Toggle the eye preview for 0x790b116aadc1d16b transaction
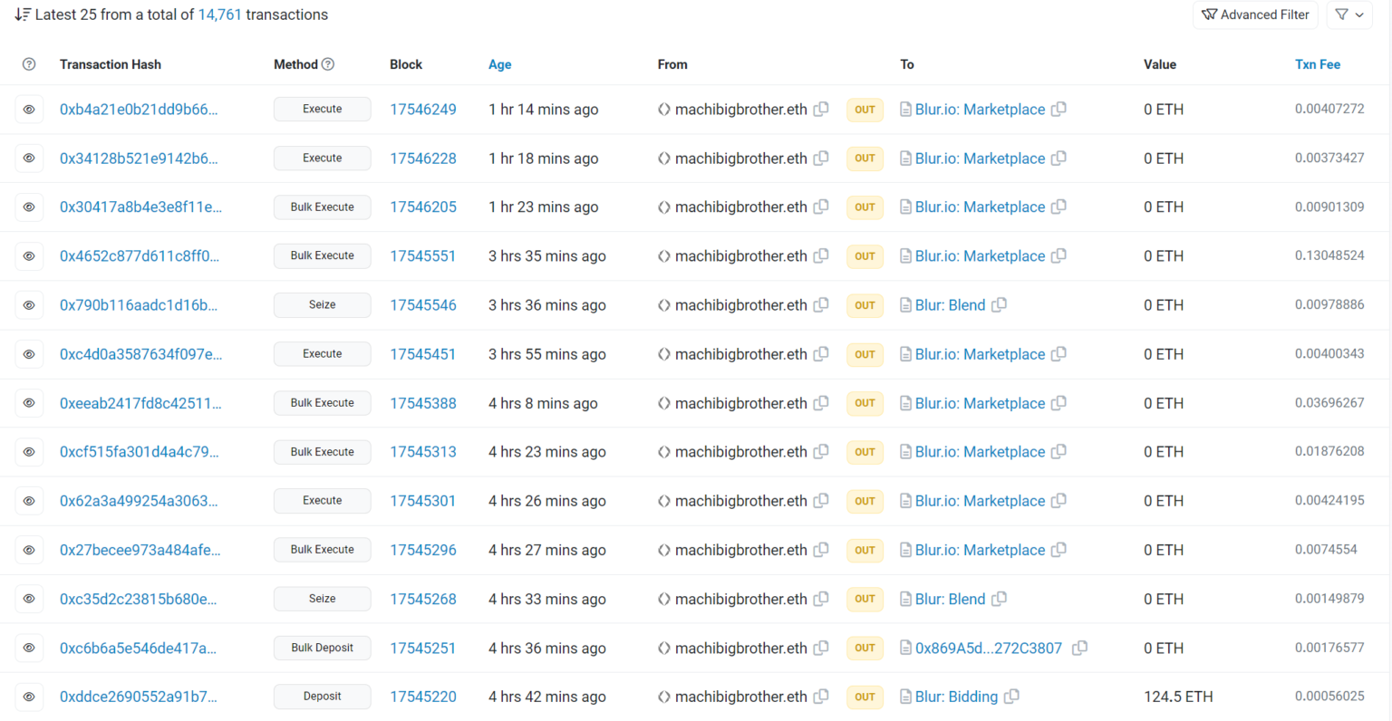The height and width of the screenshot is (721, 1392). point(29,305)
